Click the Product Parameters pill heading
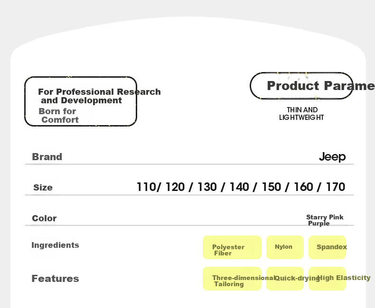 (302, 86)
